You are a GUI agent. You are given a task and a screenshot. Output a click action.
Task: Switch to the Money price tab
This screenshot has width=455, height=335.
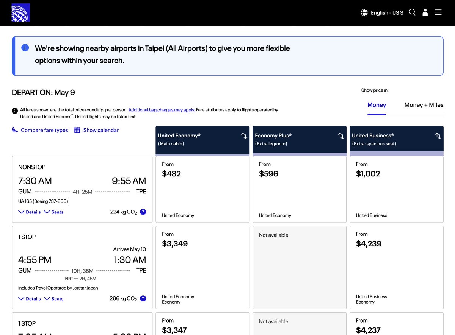377,105
